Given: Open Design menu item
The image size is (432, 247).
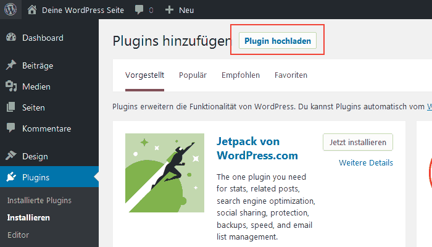Looking at the screenshot, I should [x=35, y=156].
